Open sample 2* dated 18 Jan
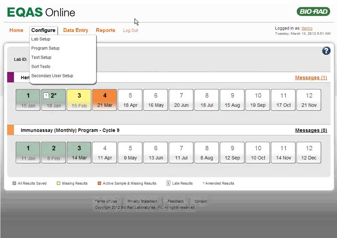The image size is (337, 238). pos(53,100)
